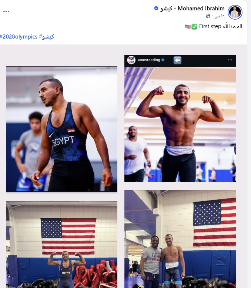
Task: Open the photo of wrestler flexing under the flag
Action: pyautogui.click(x=62, y=245)
